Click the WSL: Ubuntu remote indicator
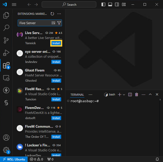 click(14, 159)
